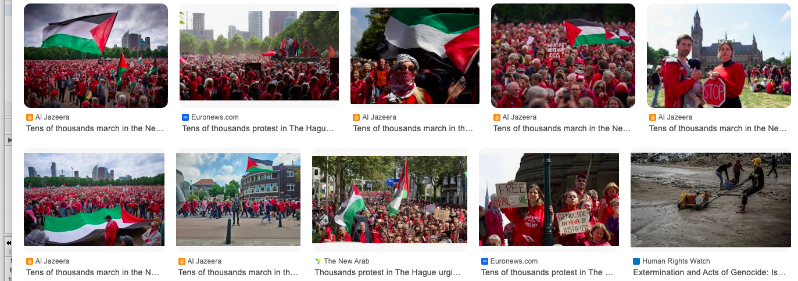
Task: Click Al Jazeera favicon under street march photo
Action: coord(182,261)
